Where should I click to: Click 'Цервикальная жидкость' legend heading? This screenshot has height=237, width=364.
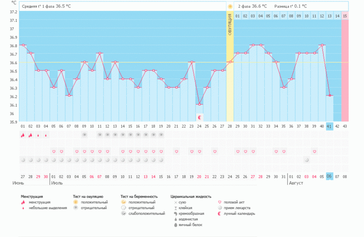point(191,197)
